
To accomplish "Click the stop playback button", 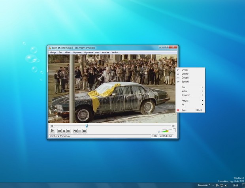I will (64, 131).
